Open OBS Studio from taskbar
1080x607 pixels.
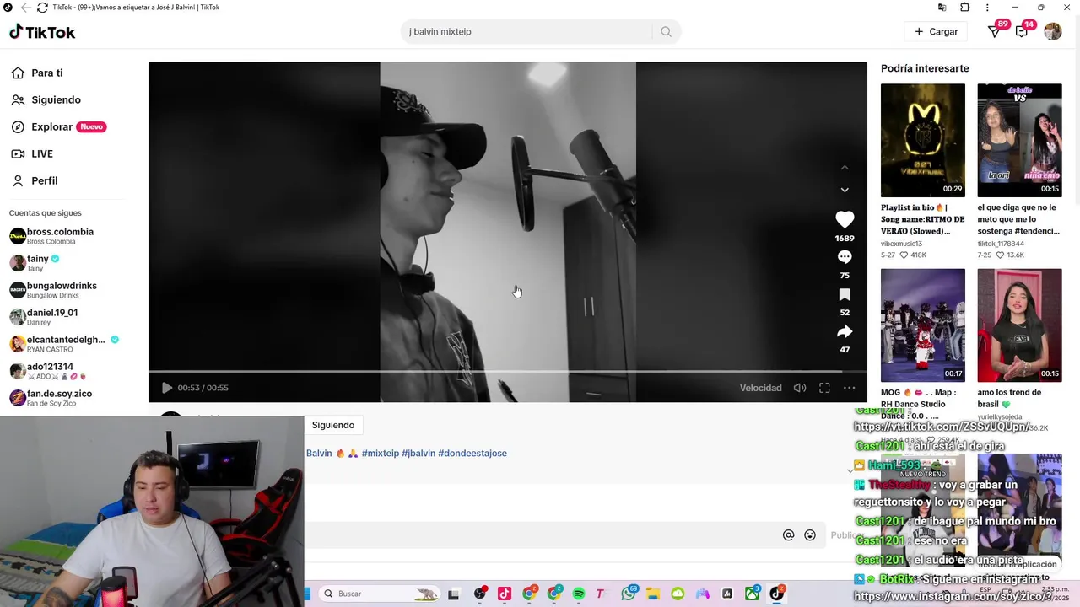tap(479, 594)
